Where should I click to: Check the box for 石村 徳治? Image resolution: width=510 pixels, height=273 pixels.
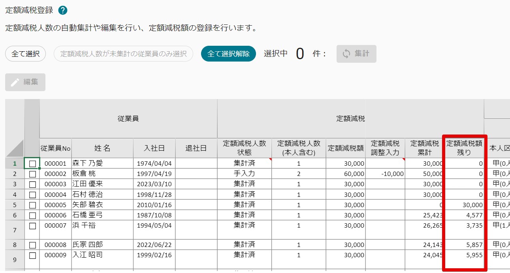pyautogui.click(x=32, y=194)
